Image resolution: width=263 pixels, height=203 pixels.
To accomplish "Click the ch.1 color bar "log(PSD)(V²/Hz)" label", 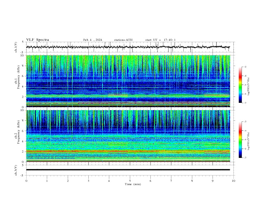I will pyautogui.click(x=249, y=87).
